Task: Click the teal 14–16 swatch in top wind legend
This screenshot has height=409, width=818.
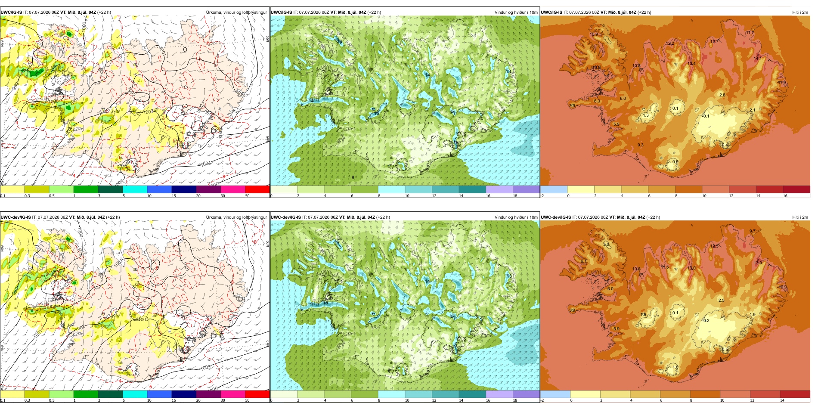Action: [x=472, y=189]
